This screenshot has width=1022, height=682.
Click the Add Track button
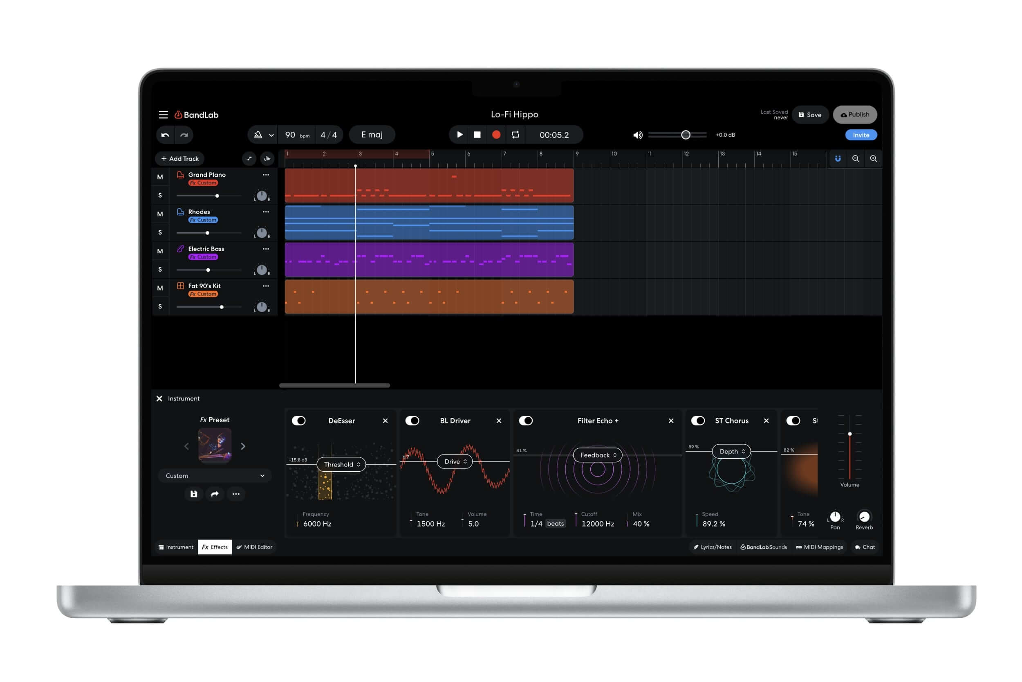(x=180, y=159)
